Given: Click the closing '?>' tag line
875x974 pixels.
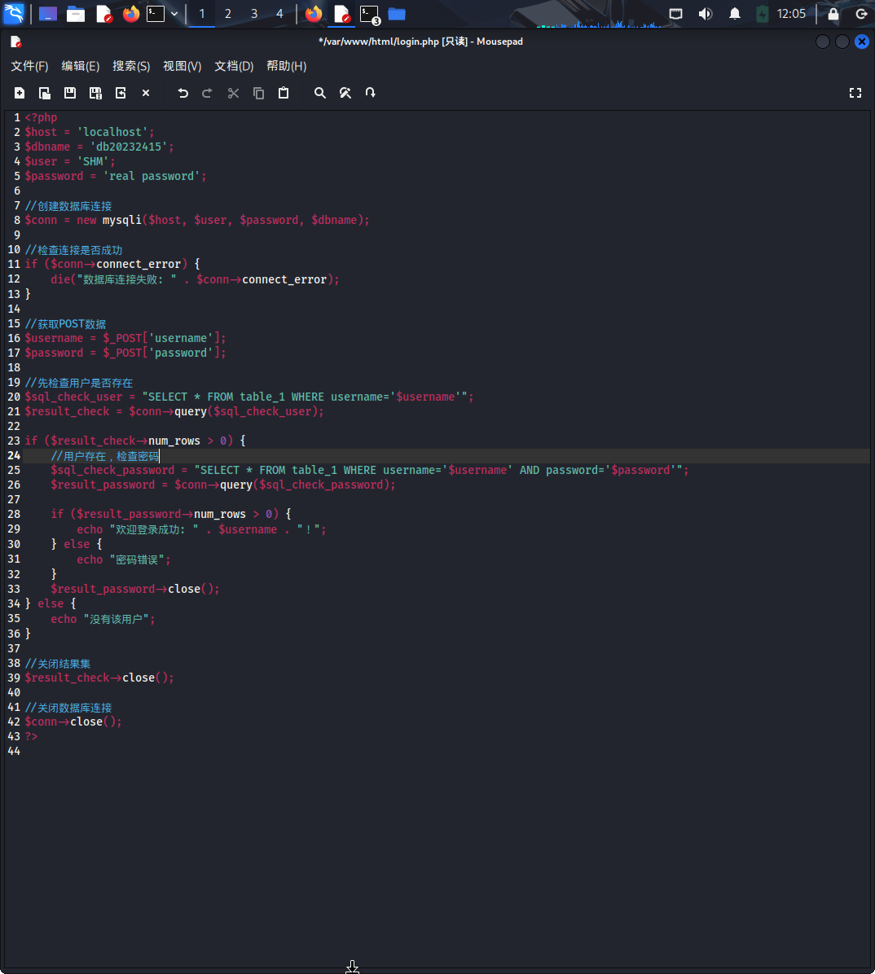Looking at the screenshot, I should tap(31, 736).
